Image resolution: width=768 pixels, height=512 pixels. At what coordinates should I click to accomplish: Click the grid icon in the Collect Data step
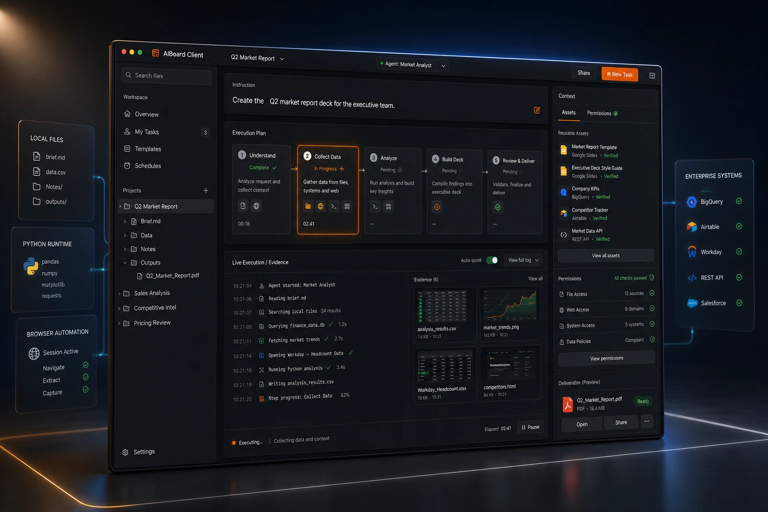[x=347, y=206]
